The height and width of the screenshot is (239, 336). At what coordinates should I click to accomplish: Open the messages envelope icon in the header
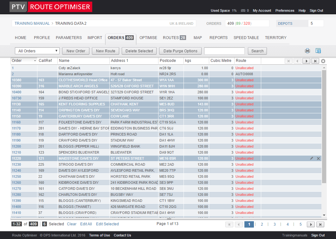coord(243,10)
